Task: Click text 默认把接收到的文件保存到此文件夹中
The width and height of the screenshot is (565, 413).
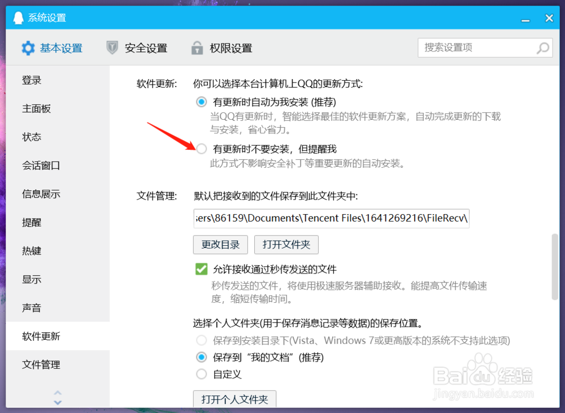Action: pyautogui.click(x=276, y=196)
